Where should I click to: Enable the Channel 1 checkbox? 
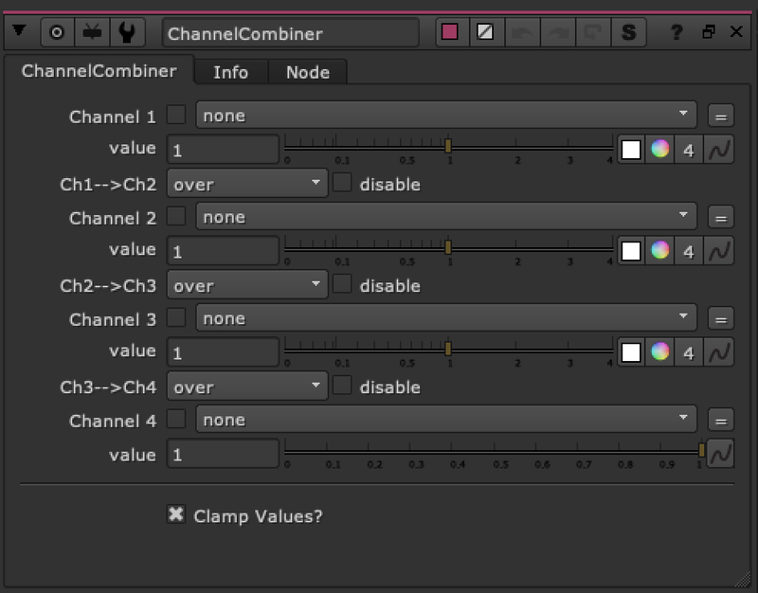coord(176,116)
